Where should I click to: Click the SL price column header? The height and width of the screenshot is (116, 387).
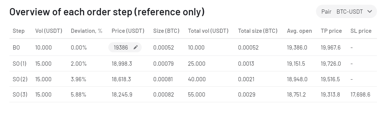[x=361, y=31]
